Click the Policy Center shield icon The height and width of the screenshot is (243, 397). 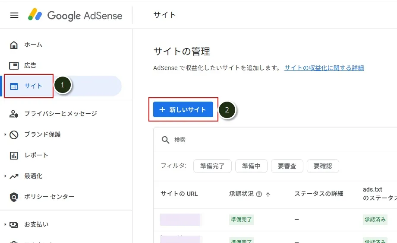14,197
